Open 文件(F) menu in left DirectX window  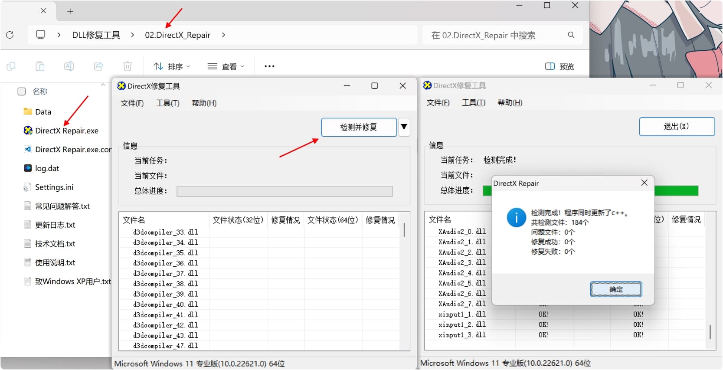[132, 103]
